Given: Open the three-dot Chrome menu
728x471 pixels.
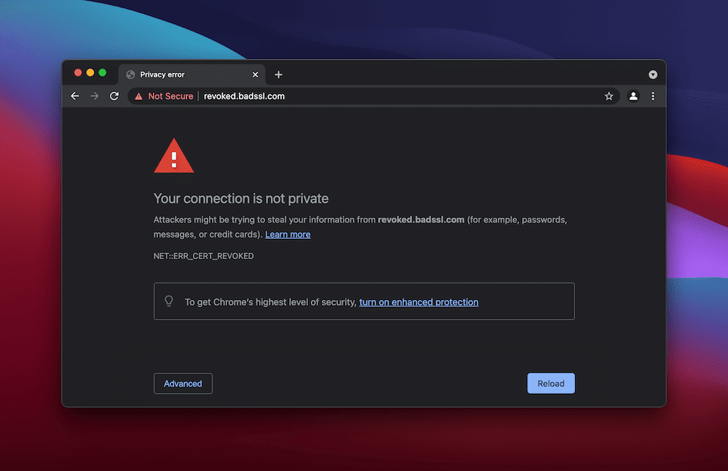Looking at the screenshot, I should [x=653, y=95].
